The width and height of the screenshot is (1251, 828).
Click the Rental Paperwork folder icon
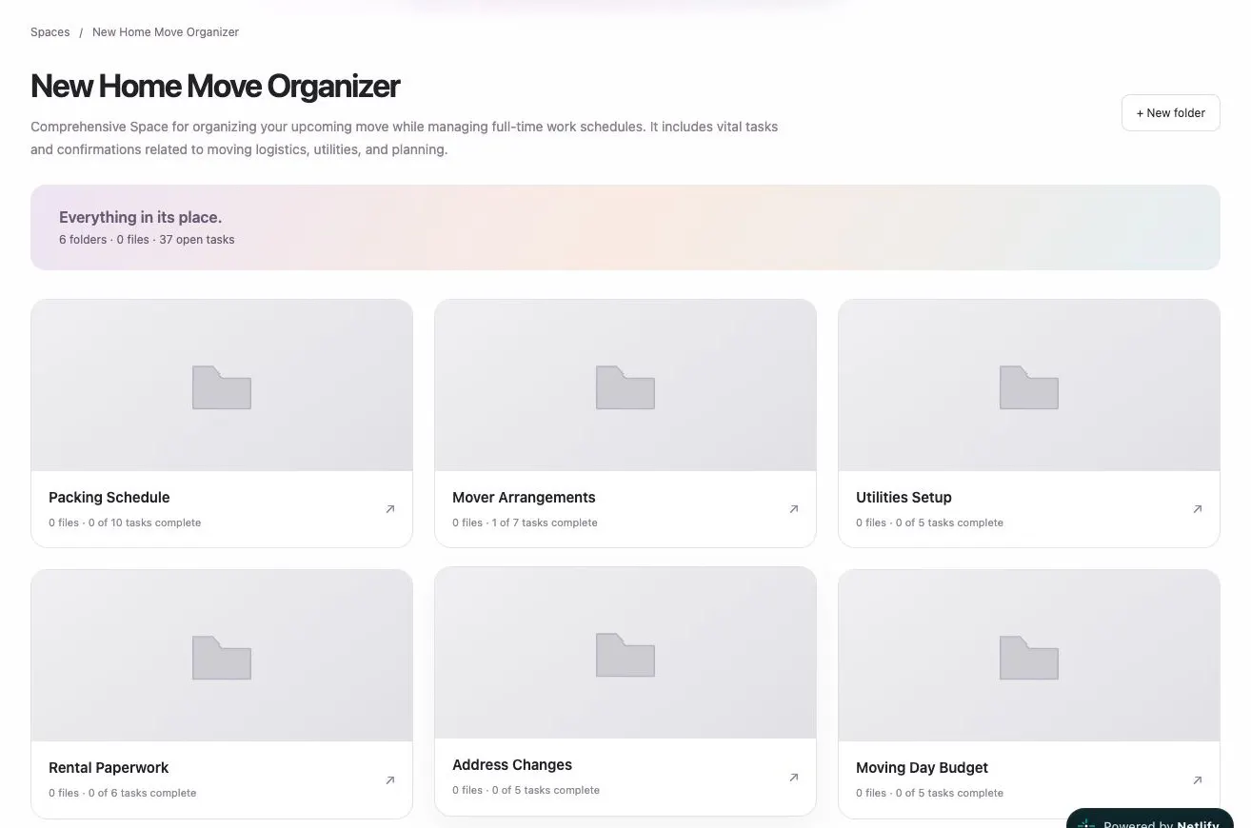point(222,658)
